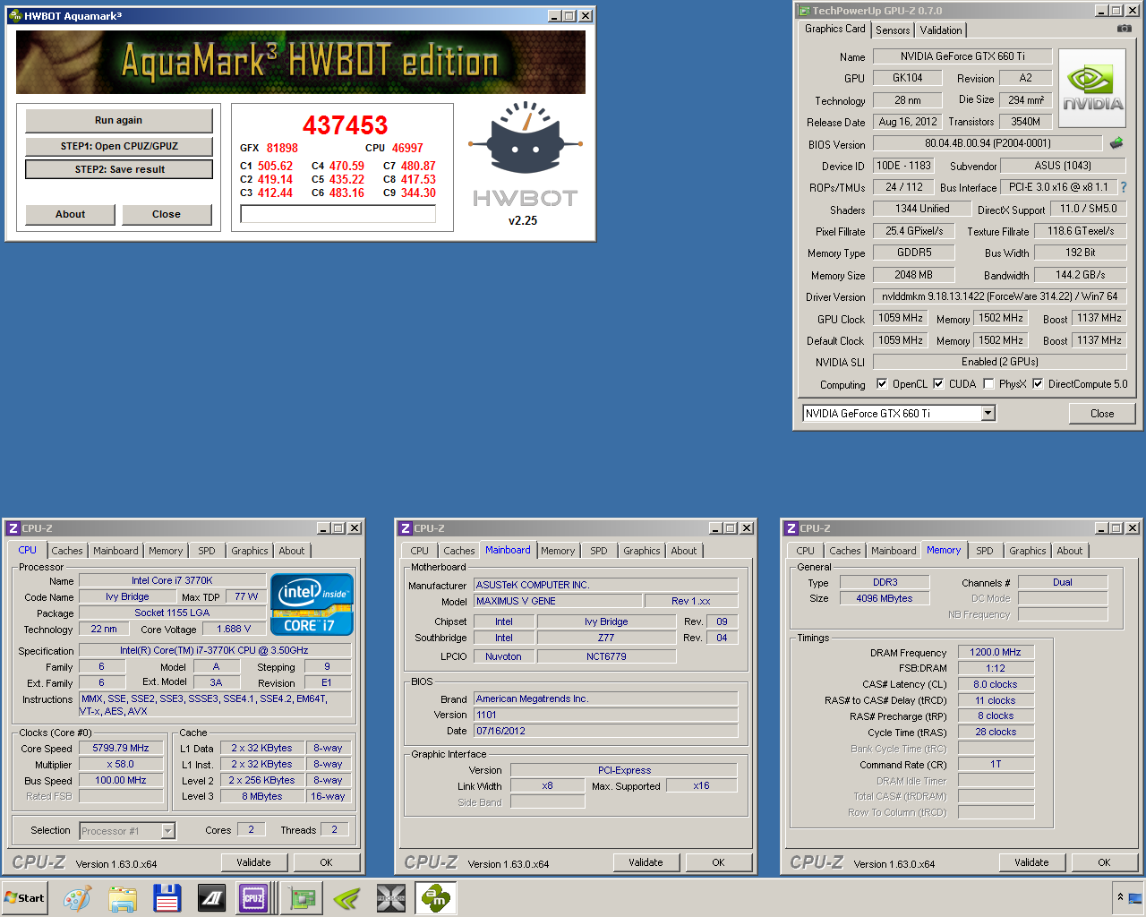The height and width of the screenshot is (917, 1146).
Task: Click the CAS# Latency value 8.0 clocks
Action: click(996, 684)
